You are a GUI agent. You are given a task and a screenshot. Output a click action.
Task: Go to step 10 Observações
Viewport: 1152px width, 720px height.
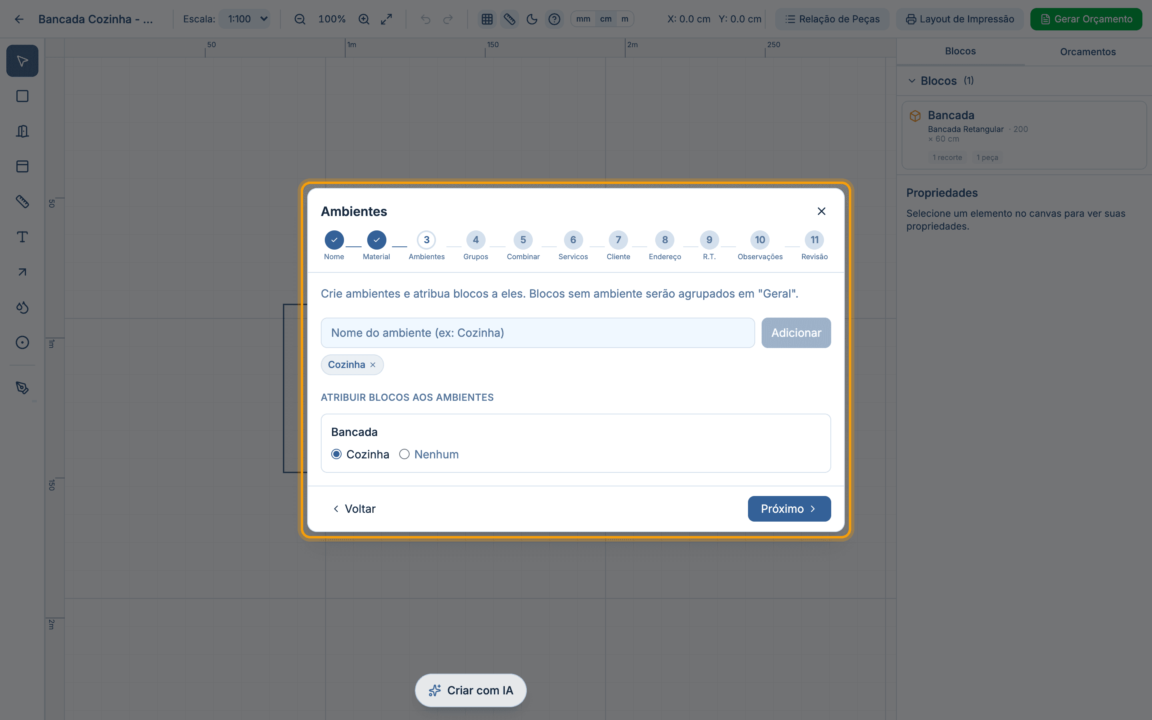point(760,246)
